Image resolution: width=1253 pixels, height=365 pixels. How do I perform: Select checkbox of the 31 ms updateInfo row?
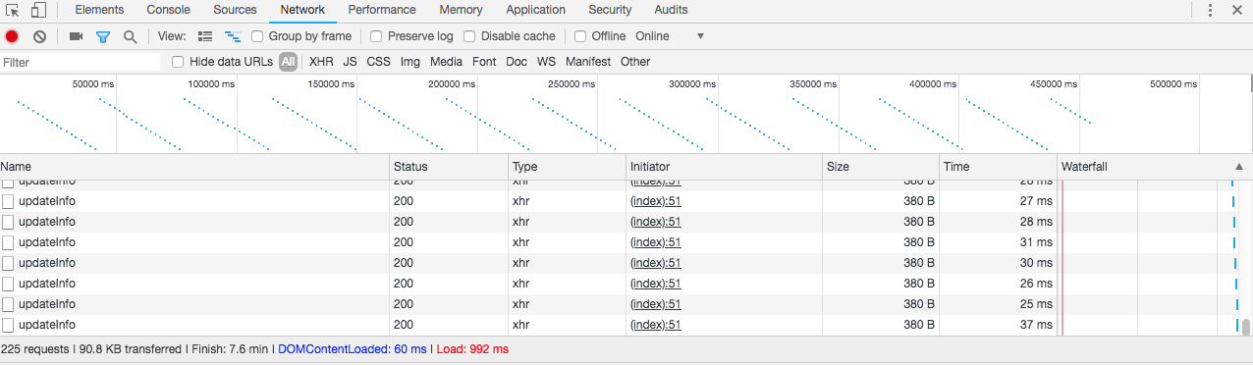pyautogui.click(x=8, y=242)
